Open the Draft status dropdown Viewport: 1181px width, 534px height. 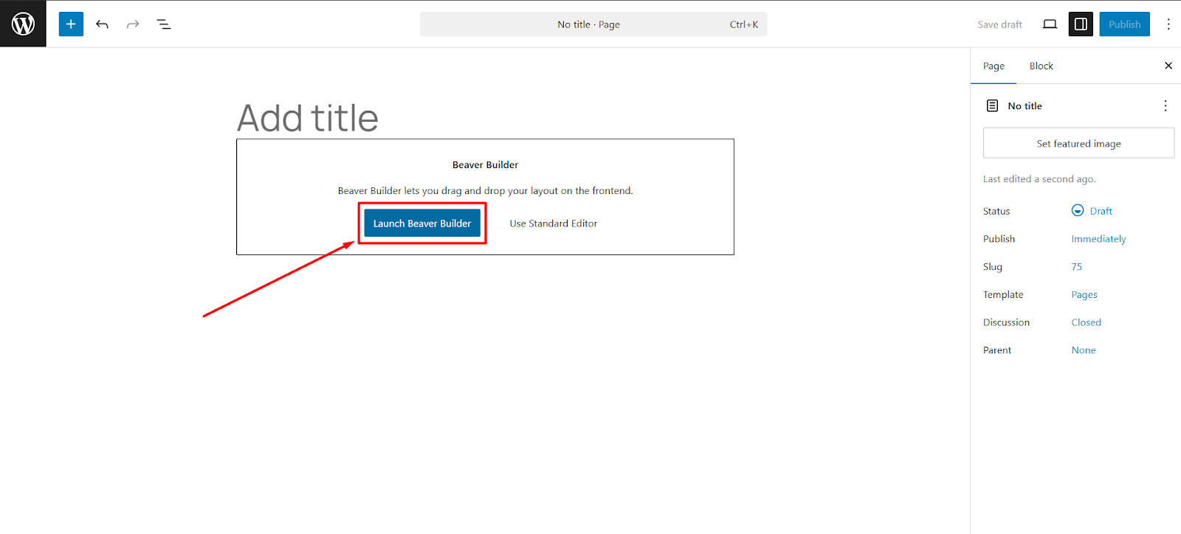[1092, 211]
